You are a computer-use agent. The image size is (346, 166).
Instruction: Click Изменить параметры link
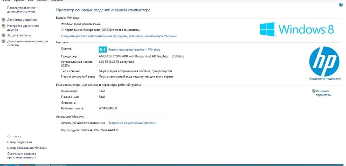pyautogui.click(x=323, y=93)
